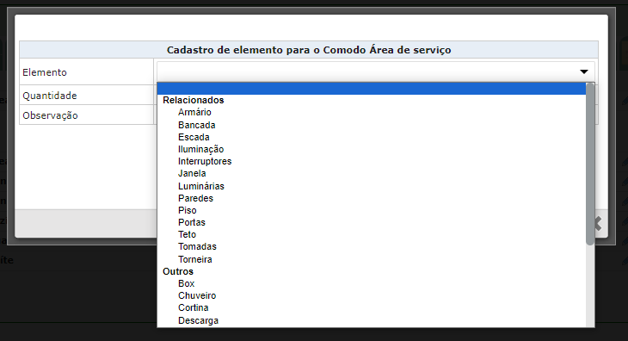The height and width of the screenshot is (341, 628).
Task: Pick the Tomadas element
Action: click(x=198, y=246)
